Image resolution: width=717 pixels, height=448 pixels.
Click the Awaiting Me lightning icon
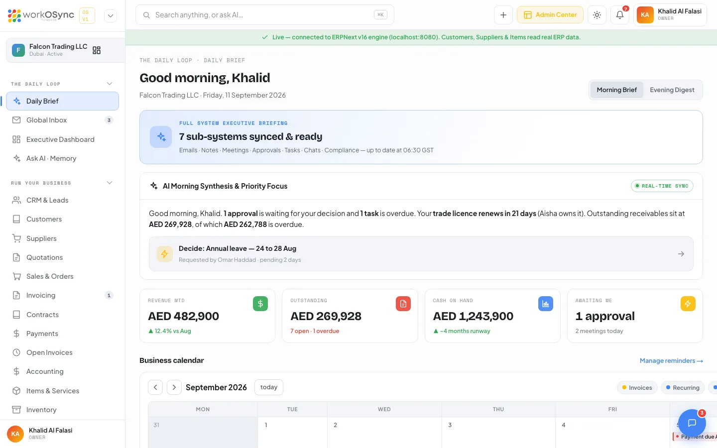(688, 304)
